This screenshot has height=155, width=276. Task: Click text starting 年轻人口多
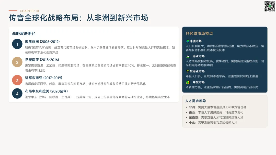tap(222, 76)
